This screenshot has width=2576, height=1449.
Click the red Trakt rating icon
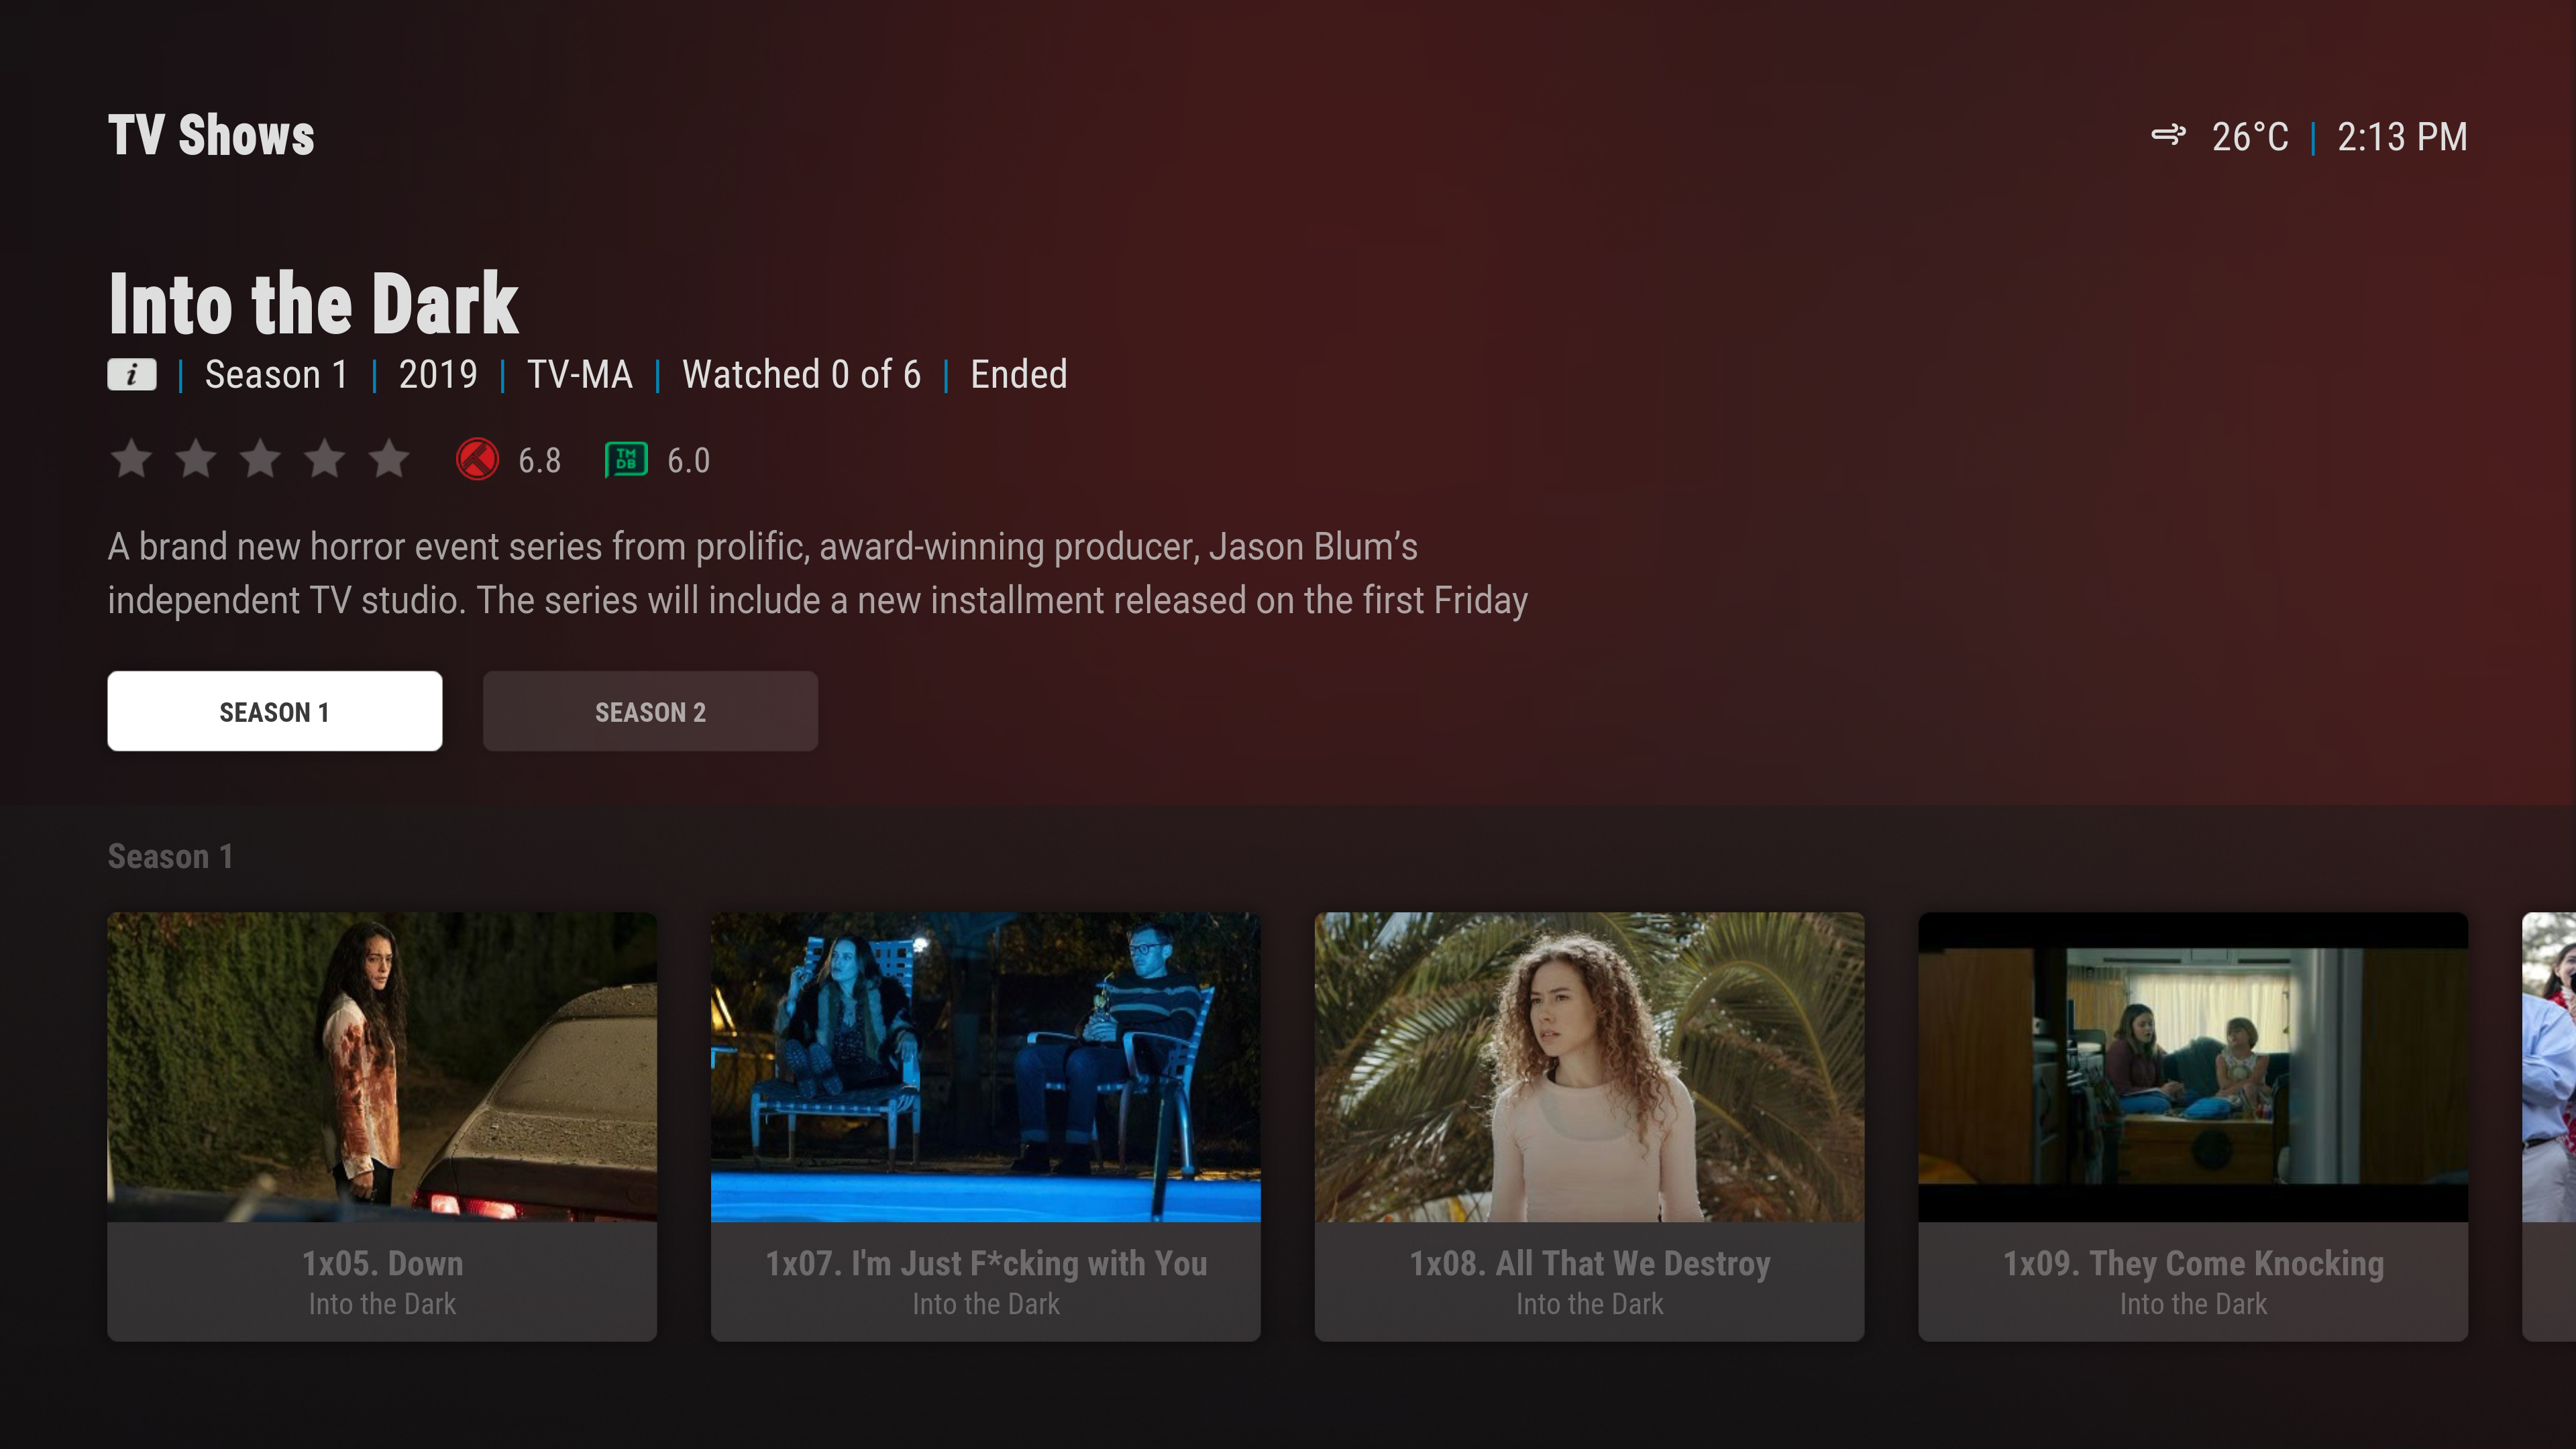(x=477, y=460)
